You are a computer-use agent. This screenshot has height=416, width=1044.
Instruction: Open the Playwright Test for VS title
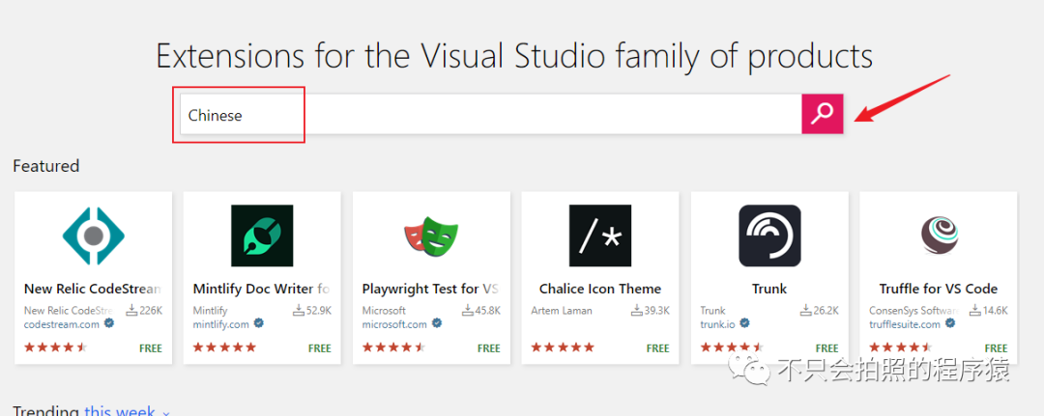tap(431, 289)
